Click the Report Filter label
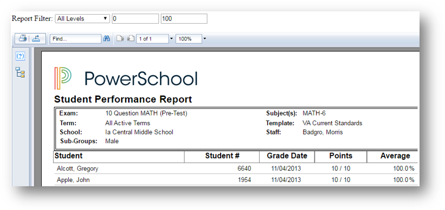The image size is (445, 210). click(32, 19)
